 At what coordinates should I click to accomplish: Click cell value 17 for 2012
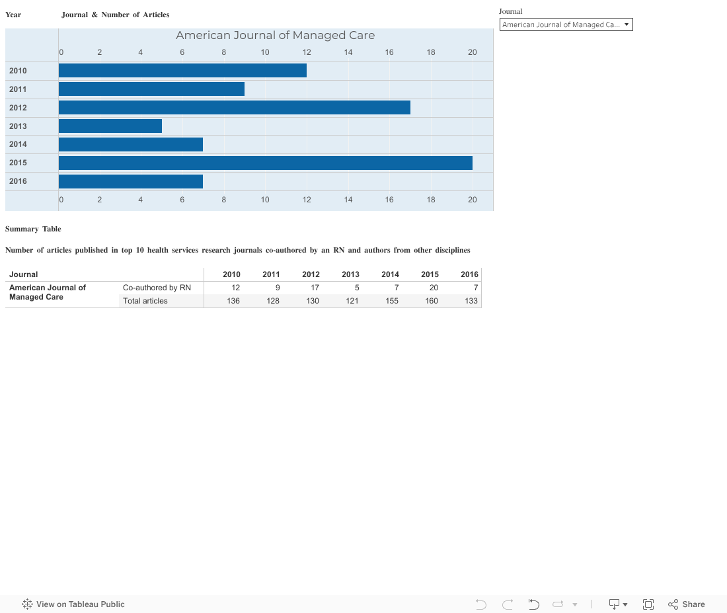click(315, 288)
